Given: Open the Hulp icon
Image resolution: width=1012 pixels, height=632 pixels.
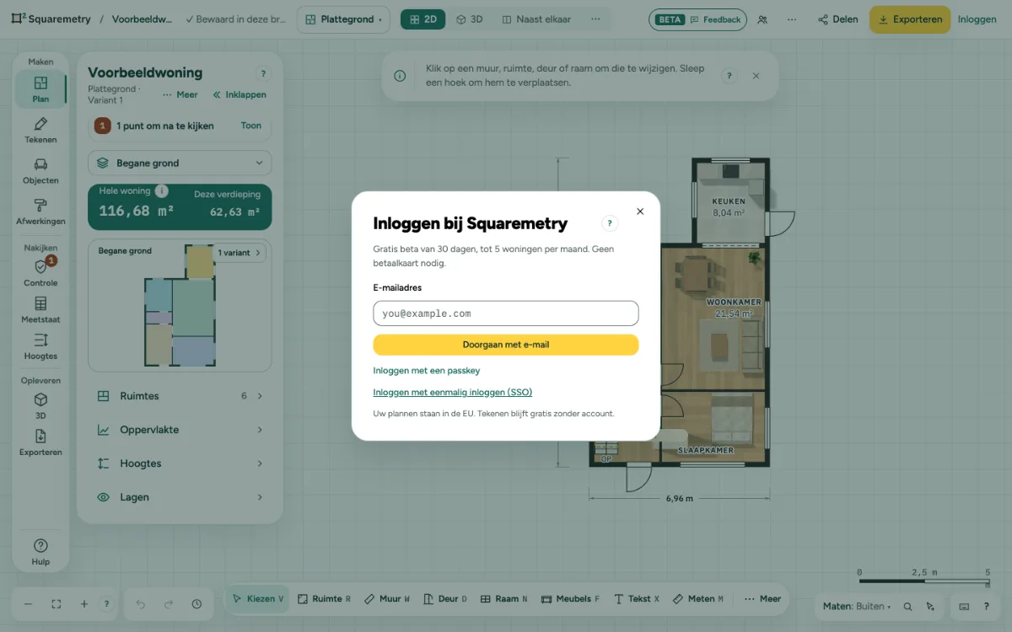Looking at the screenshot, I should tap(40, 552).
